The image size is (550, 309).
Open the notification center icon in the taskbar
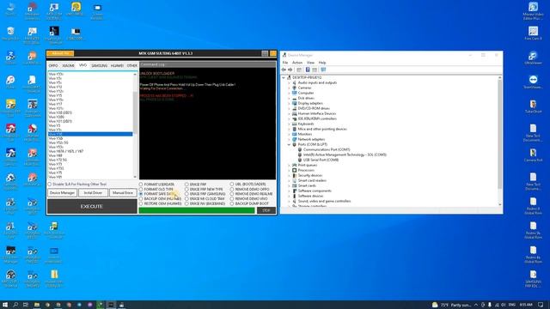tap(541, 305)
